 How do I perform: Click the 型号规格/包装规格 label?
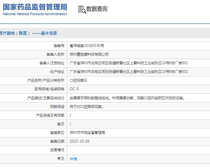[49, 89]
